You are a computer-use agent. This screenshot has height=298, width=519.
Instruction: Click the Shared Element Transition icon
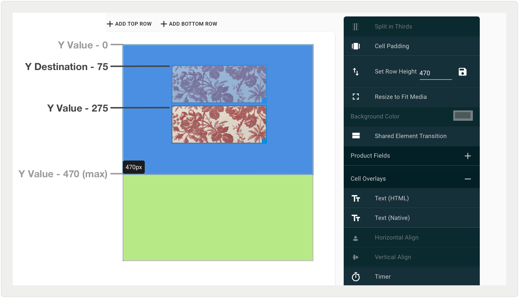pos(356,136)
